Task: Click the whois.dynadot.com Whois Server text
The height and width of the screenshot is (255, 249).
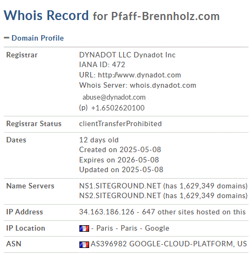Action: coord(163,85)
